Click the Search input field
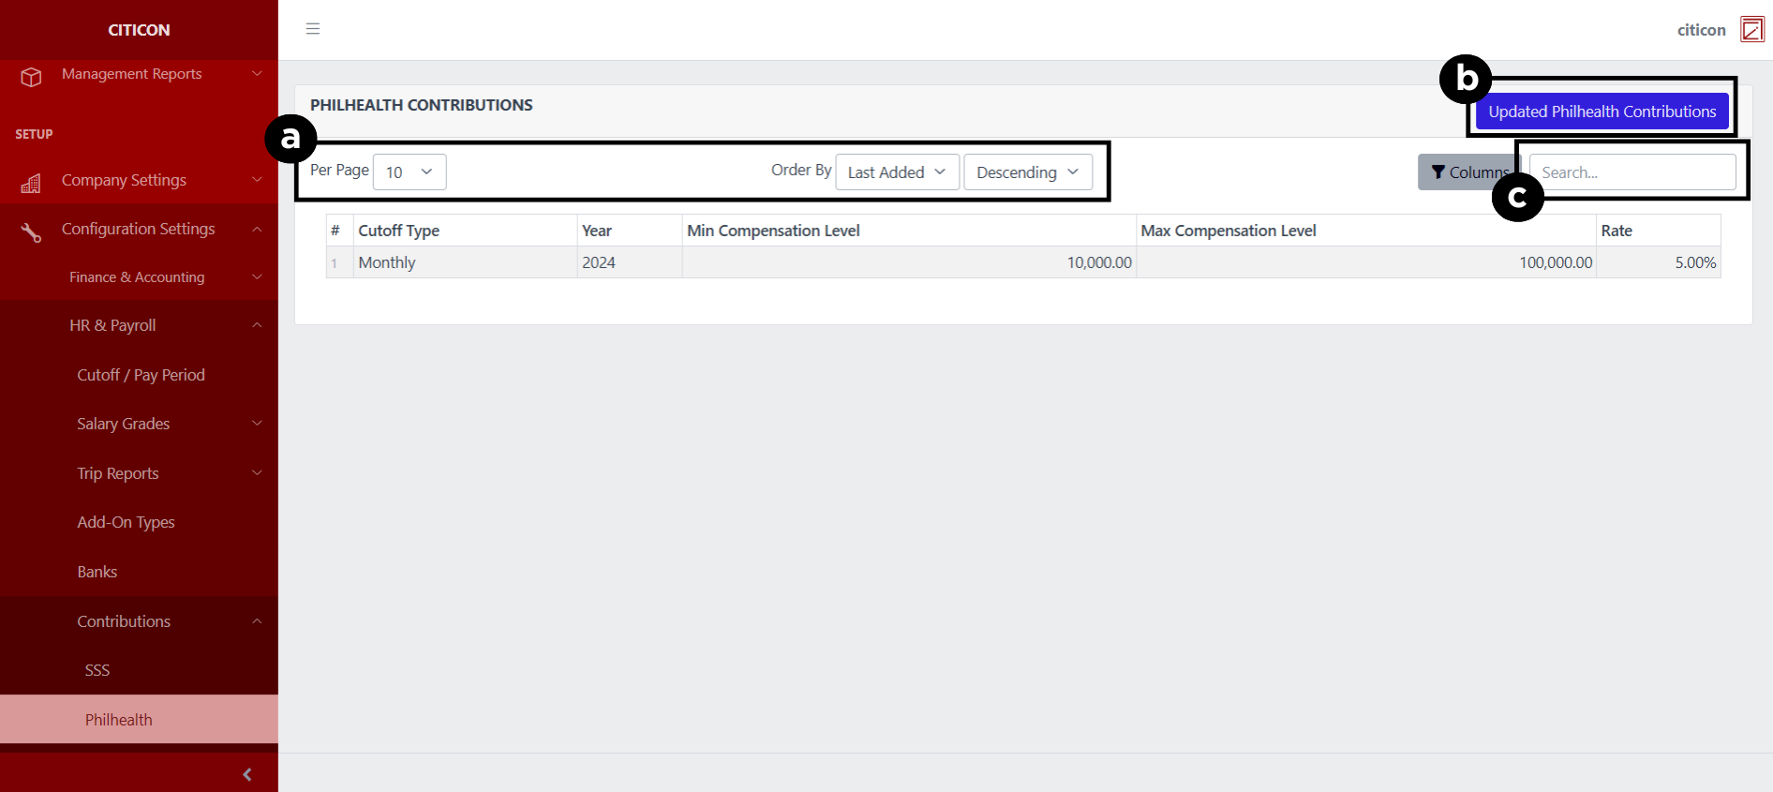The height and width of the screenshot is (792, 1773). point(1632,172)
